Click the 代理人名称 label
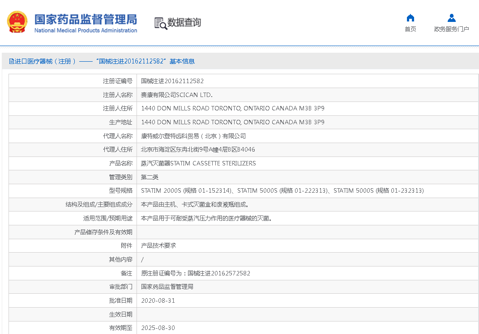 pos(118,136)
